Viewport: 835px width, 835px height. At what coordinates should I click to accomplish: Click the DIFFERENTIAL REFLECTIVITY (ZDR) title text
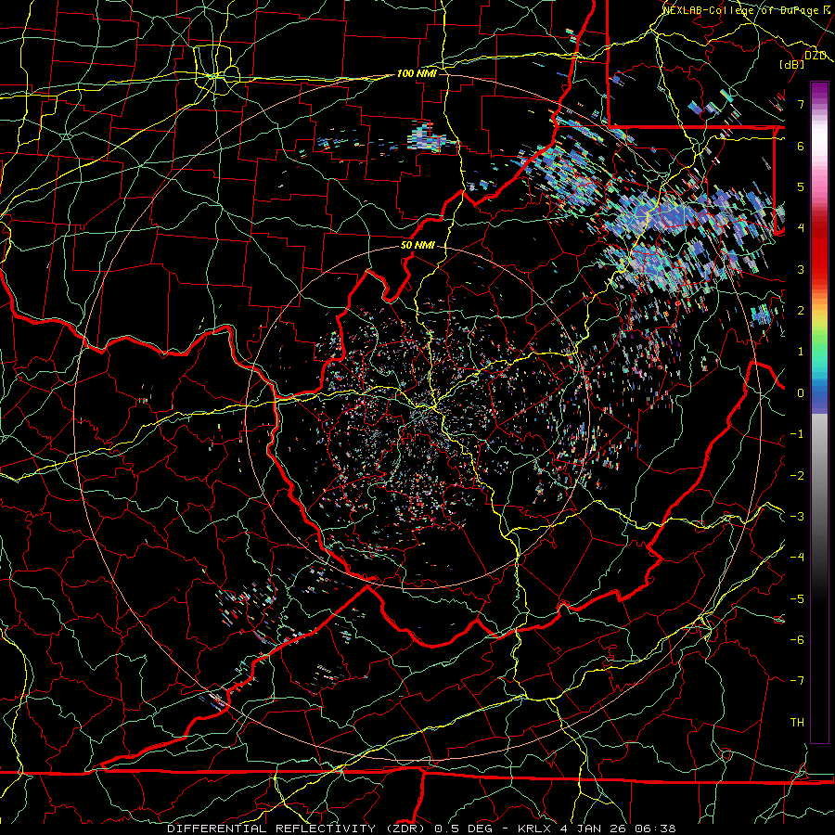pos(298,829)
